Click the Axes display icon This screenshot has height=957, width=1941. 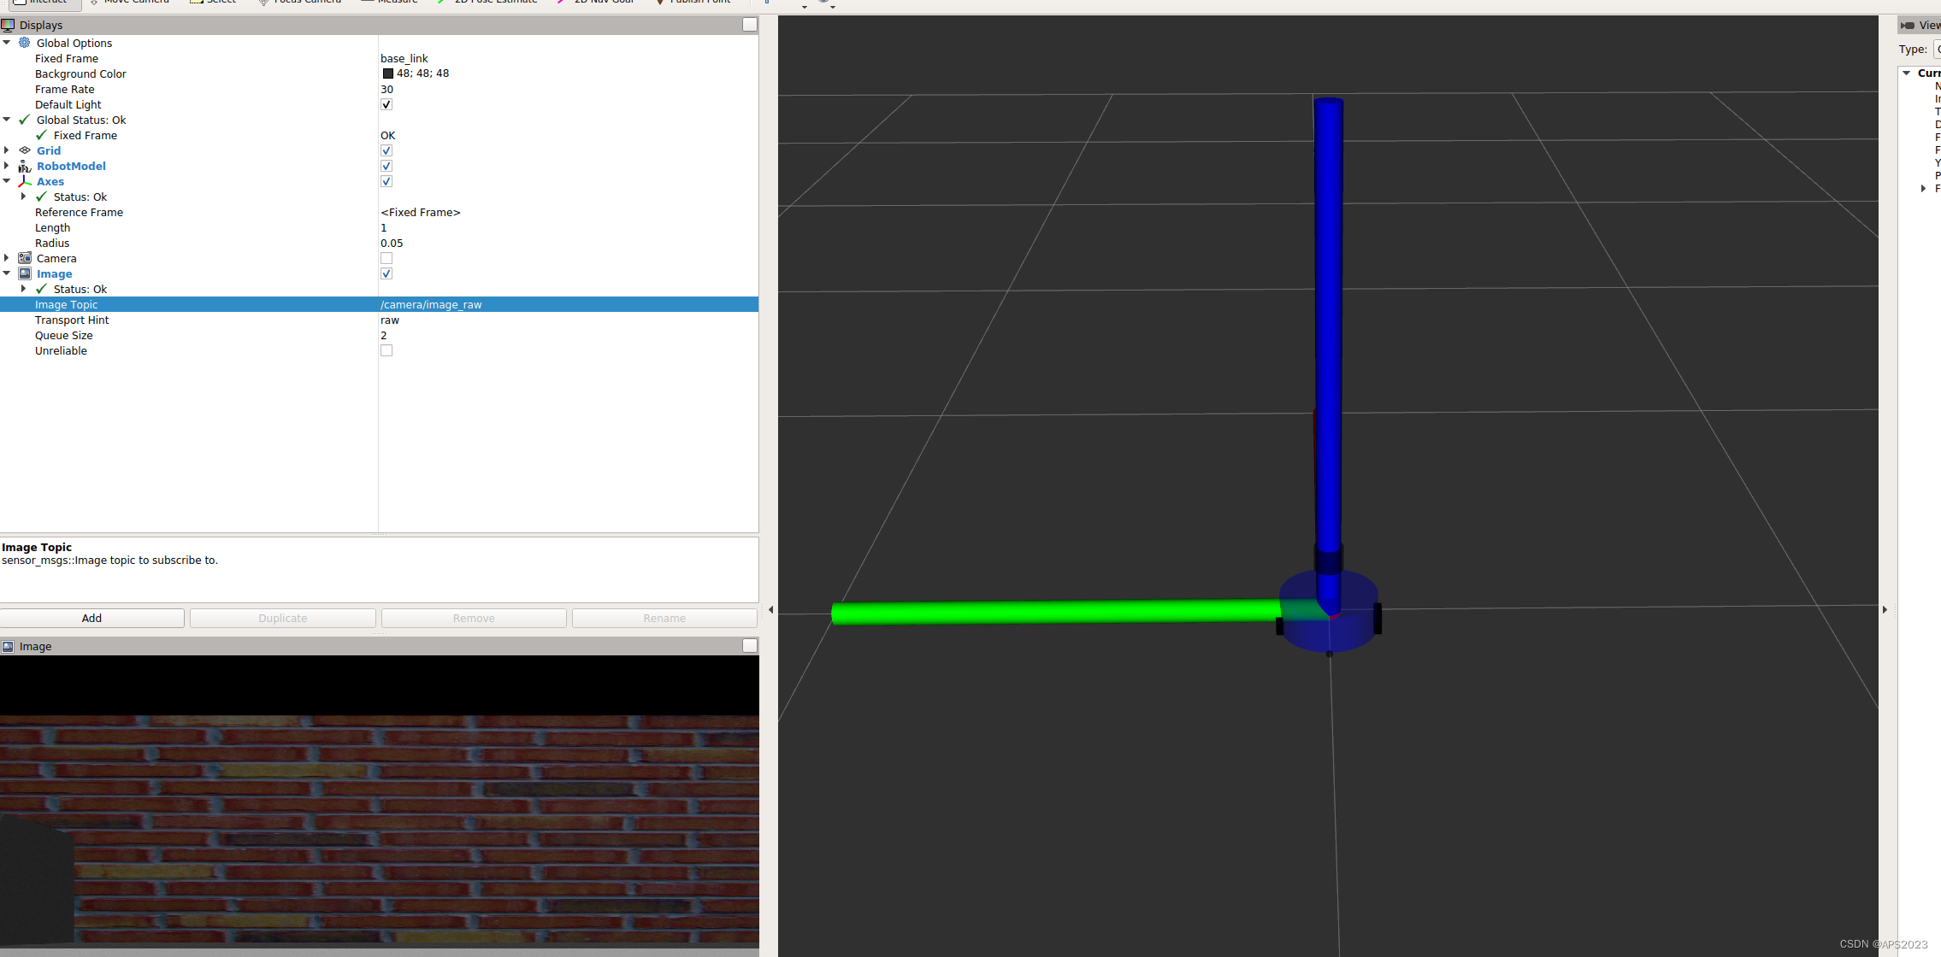coord(25,181)
